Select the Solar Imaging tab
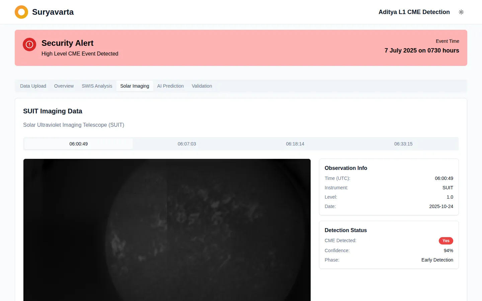Screen dimensions: 482x301 (135, 86)
